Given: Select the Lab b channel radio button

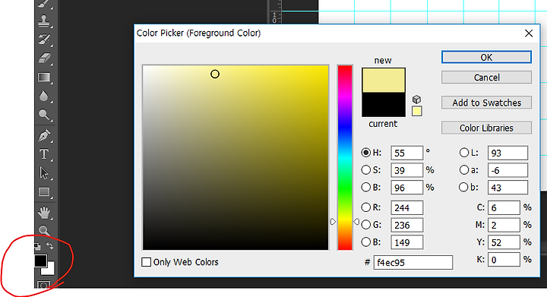Looking at the screenshot, I should (x=463, y=187).
